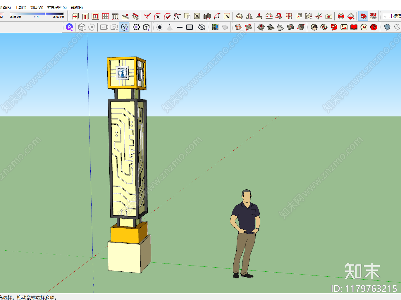Select the red window frame tool
This screenshot has height=300, width=401.
95,16
